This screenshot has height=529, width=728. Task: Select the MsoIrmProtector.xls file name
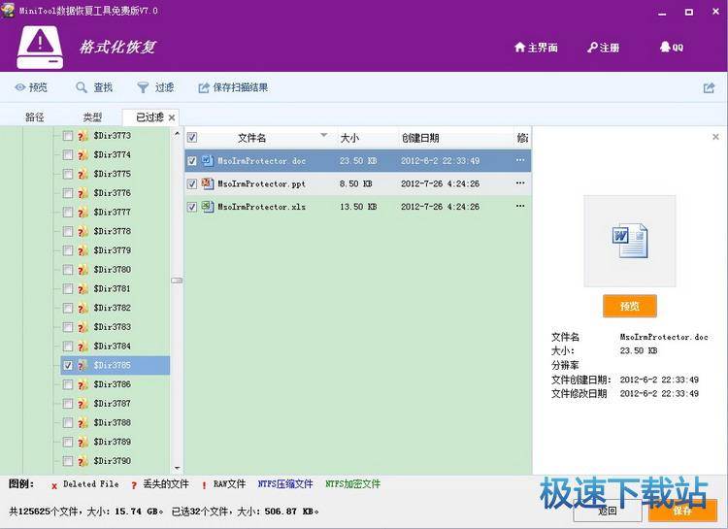pyautogui.click(x=262, y=207)
